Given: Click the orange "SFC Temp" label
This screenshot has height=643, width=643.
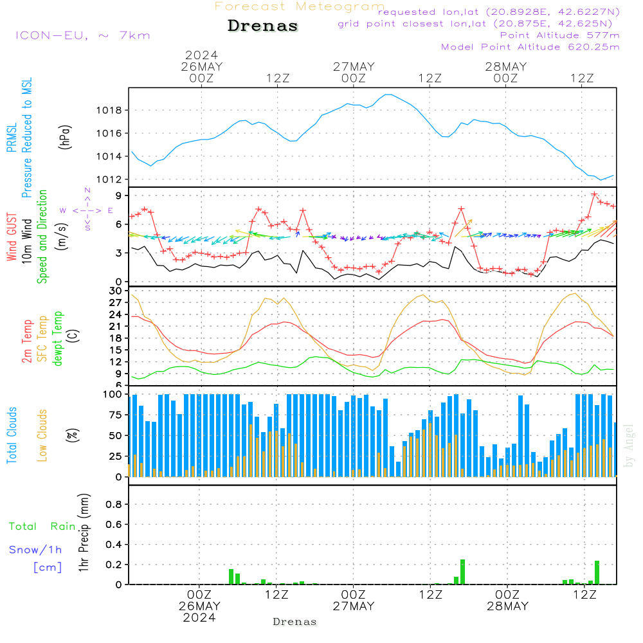Looking at the screenshot, I should [42, 339].
